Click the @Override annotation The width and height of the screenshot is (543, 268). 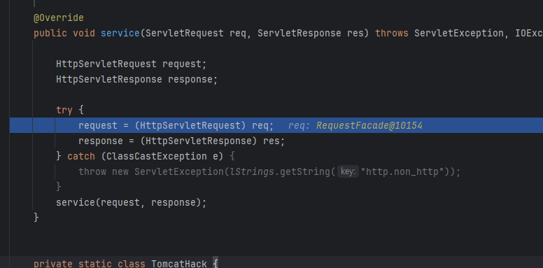click(x=59, y=18)
